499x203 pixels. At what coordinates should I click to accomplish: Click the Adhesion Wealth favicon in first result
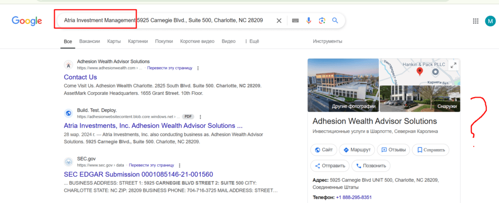click(x=68, y=65)
